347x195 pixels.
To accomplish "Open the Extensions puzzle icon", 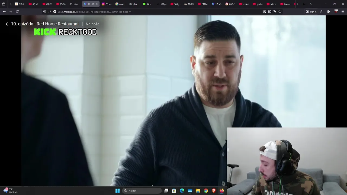I will click(322, 12).
